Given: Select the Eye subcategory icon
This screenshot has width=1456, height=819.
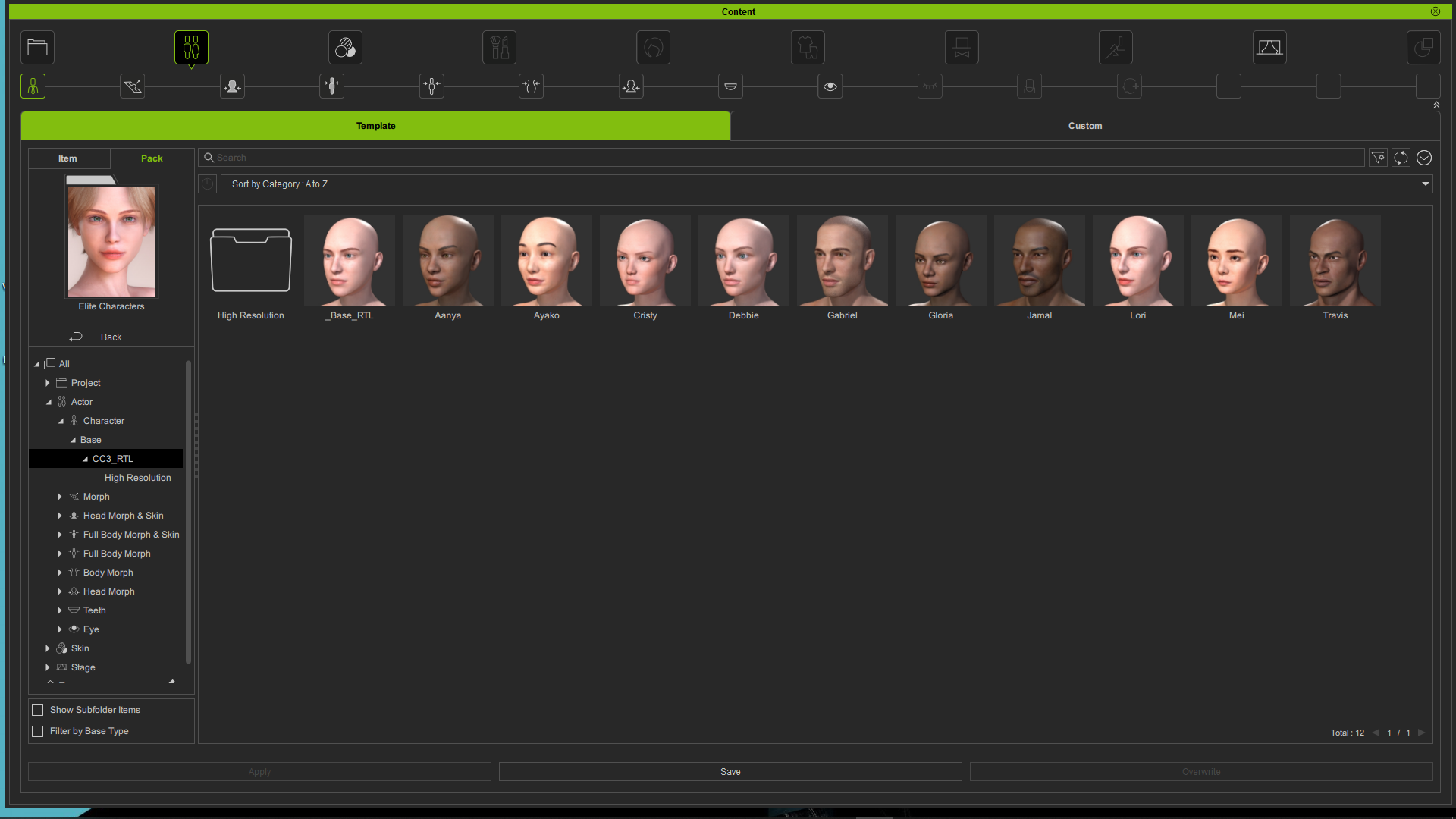Looking at the screenshot, I should [830, 86].
